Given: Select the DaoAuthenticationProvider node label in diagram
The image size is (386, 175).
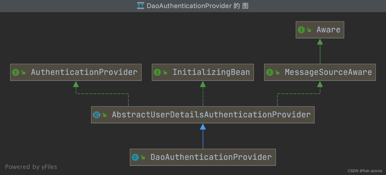Looking at the screenshot, I should [211, 157].
